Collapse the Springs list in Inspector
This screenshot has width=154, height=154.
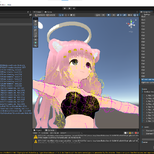[x=142, y=14]
